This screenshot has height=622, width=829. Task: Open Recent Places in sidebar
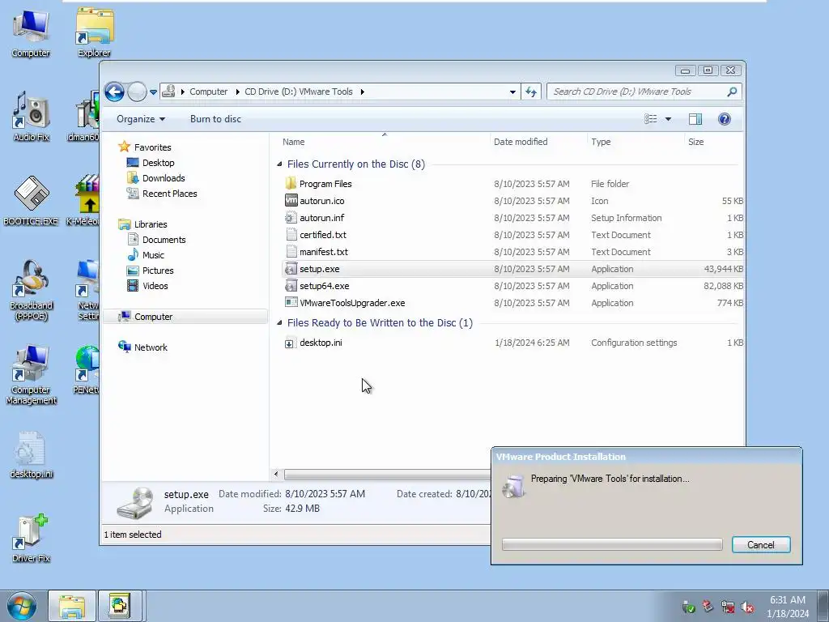point(169,194)
